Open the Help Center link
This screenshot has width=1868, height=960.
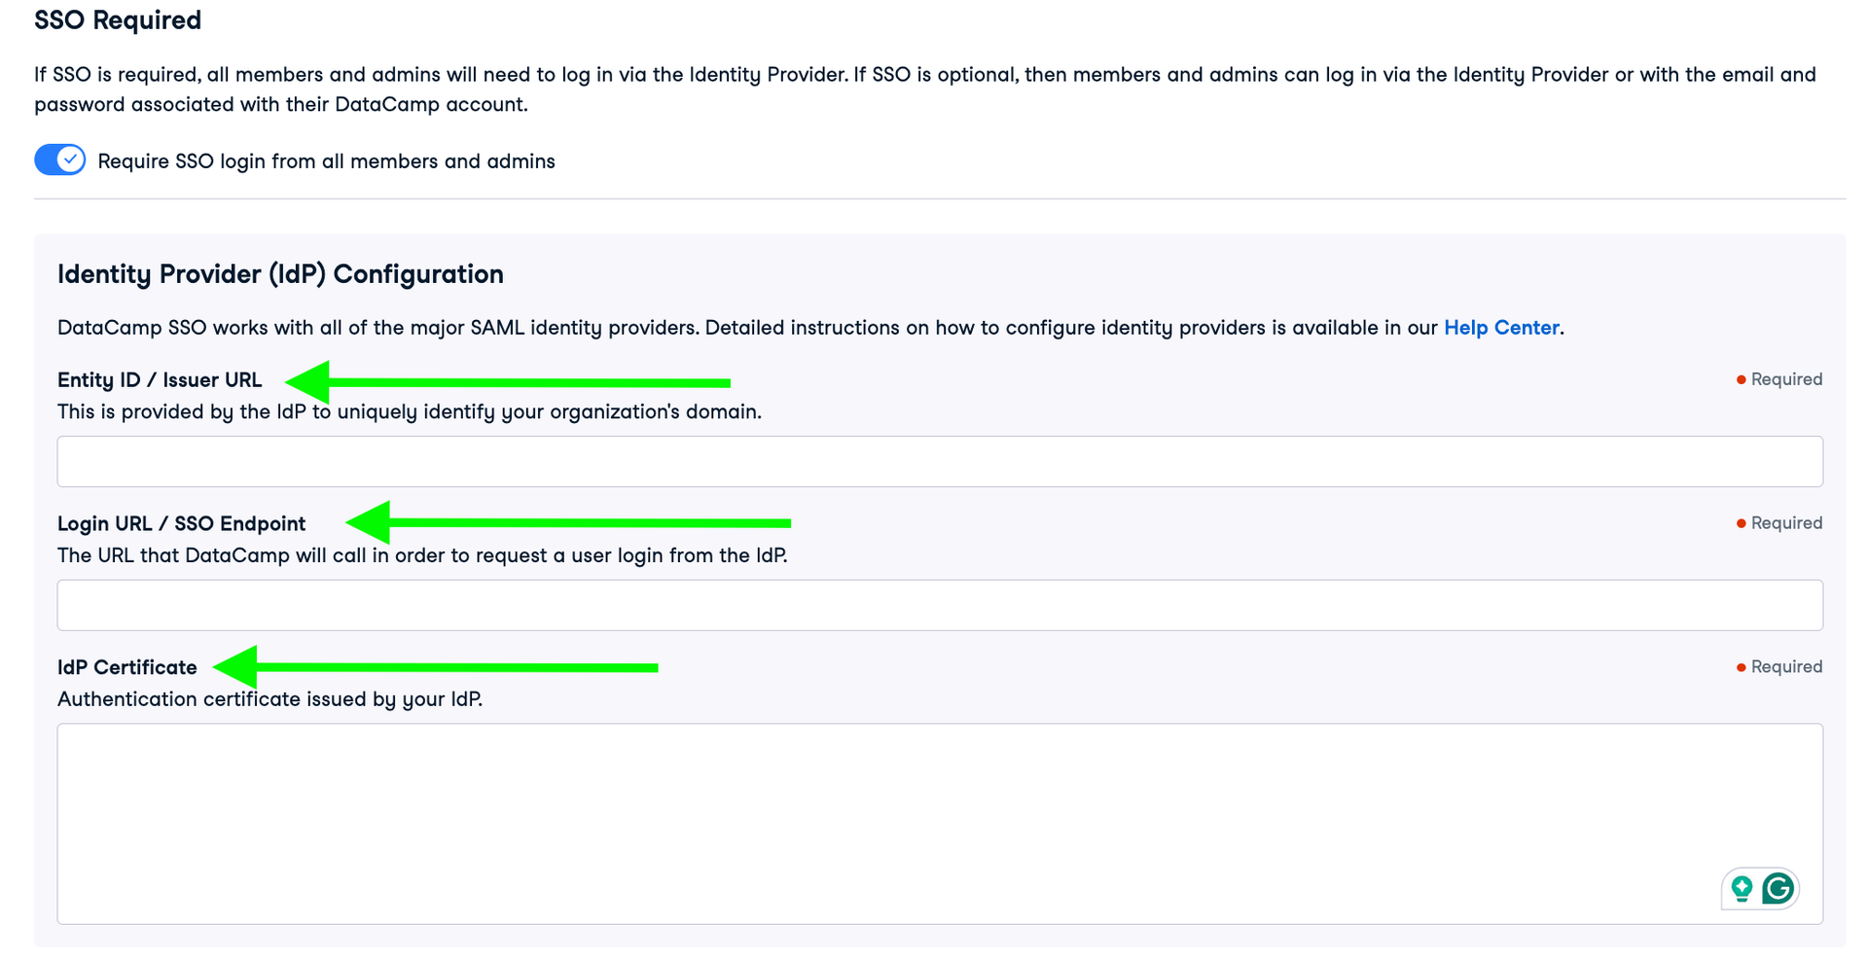(1500, 328)
